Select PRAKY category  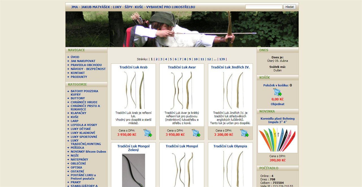coord(76,182)
